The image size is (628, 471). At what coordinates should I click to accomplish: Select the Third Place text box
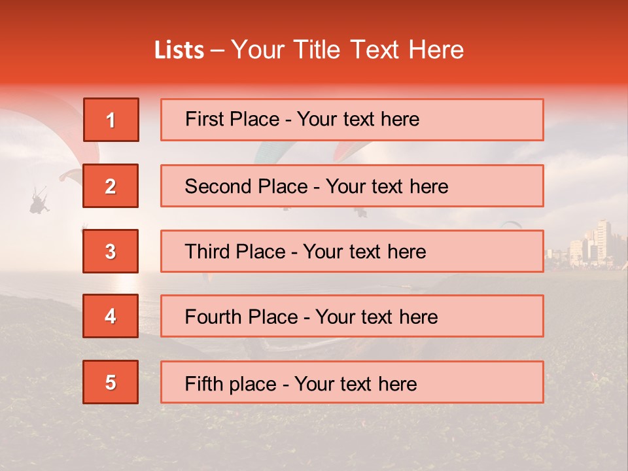[x=352, y=251]
